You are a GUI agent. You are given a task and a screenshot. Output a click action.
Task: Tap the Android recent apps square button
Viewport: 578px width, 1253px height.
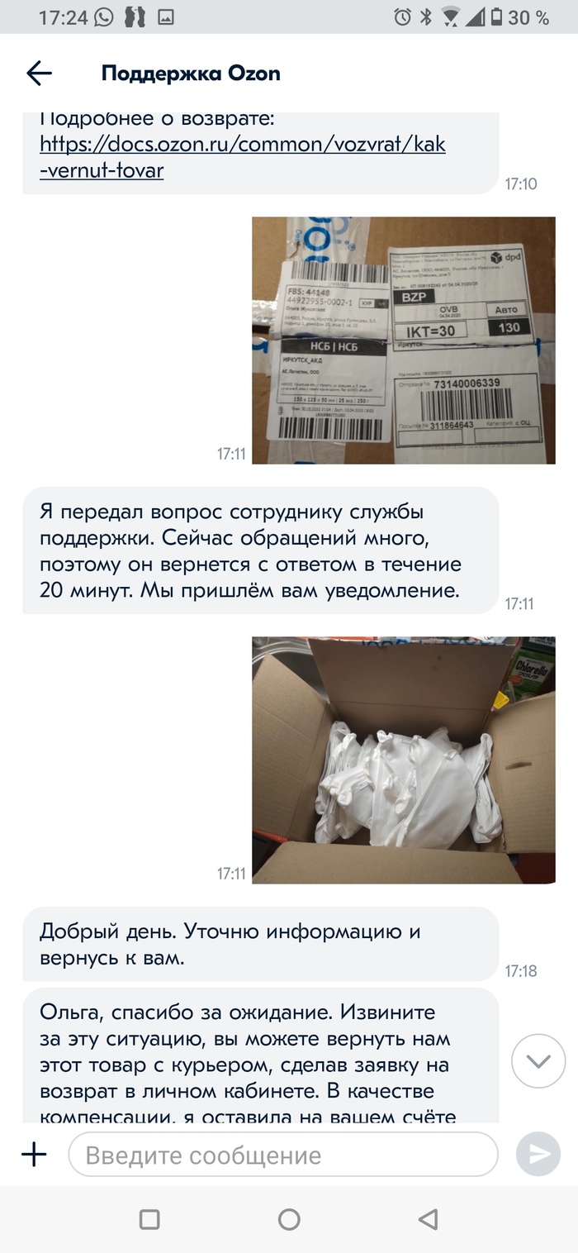click(149, 1219)
